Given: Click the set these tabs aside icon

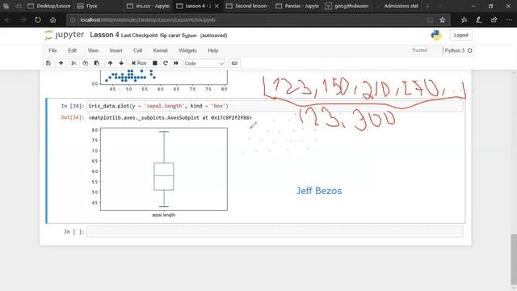Looking at the screenshot, I should [19, 6].
